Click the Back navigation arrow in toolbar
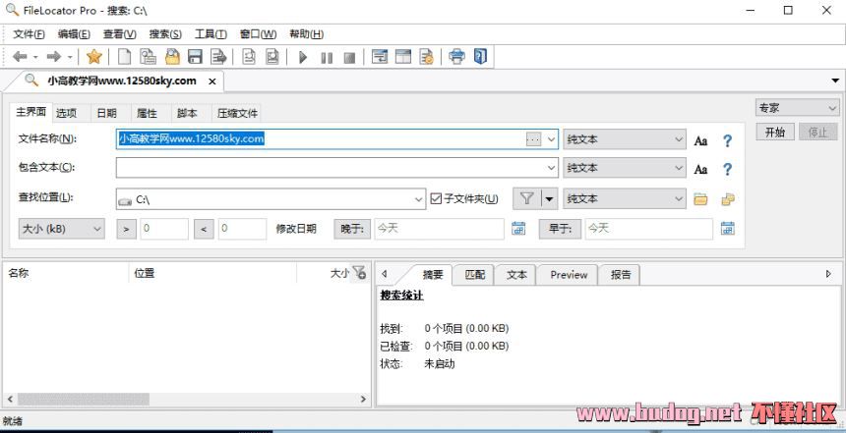The height and width of the screenshot is (433, 846). pos(20,57)
